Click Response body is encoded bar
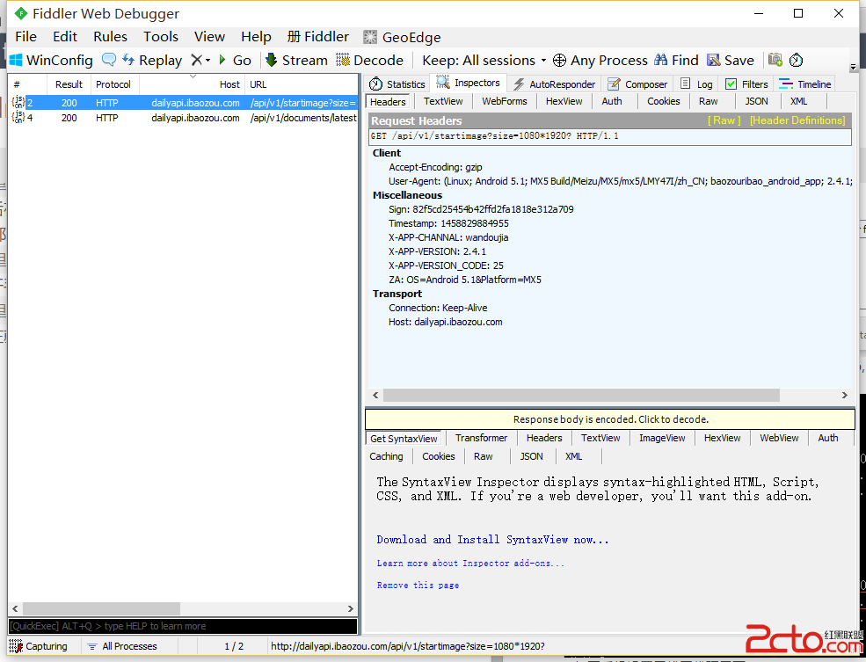 (x=610, y=419)
